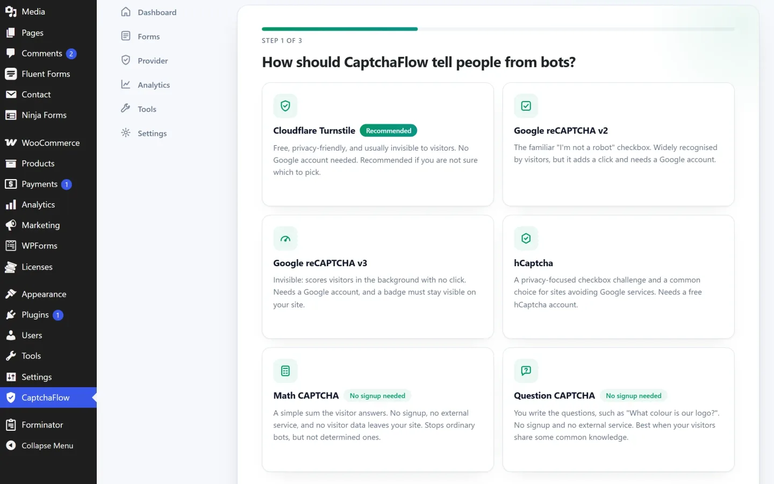Click the Plugins plug icon

11,315
